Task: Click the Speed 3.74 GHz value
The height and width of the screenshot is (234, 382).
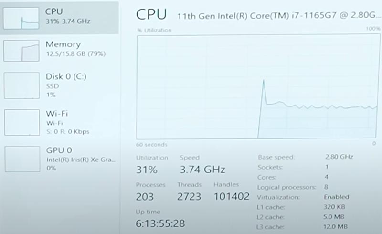Action: tap(202, 170)
